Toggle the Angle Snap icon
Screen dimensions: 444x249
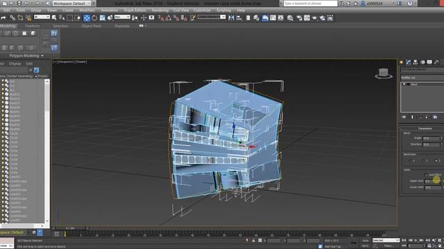coord(168,18)
